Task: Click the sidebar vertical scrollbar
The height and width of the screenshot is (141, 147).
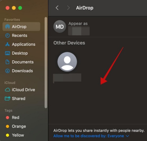Action: click(x=46, y=63)
